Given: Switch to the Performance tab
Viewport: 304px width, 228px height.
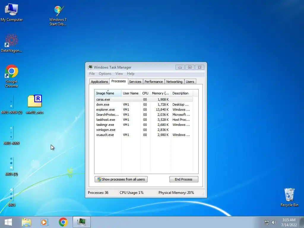Looking at the screenshot, I should pyautogui.click(x=153, y=82).
